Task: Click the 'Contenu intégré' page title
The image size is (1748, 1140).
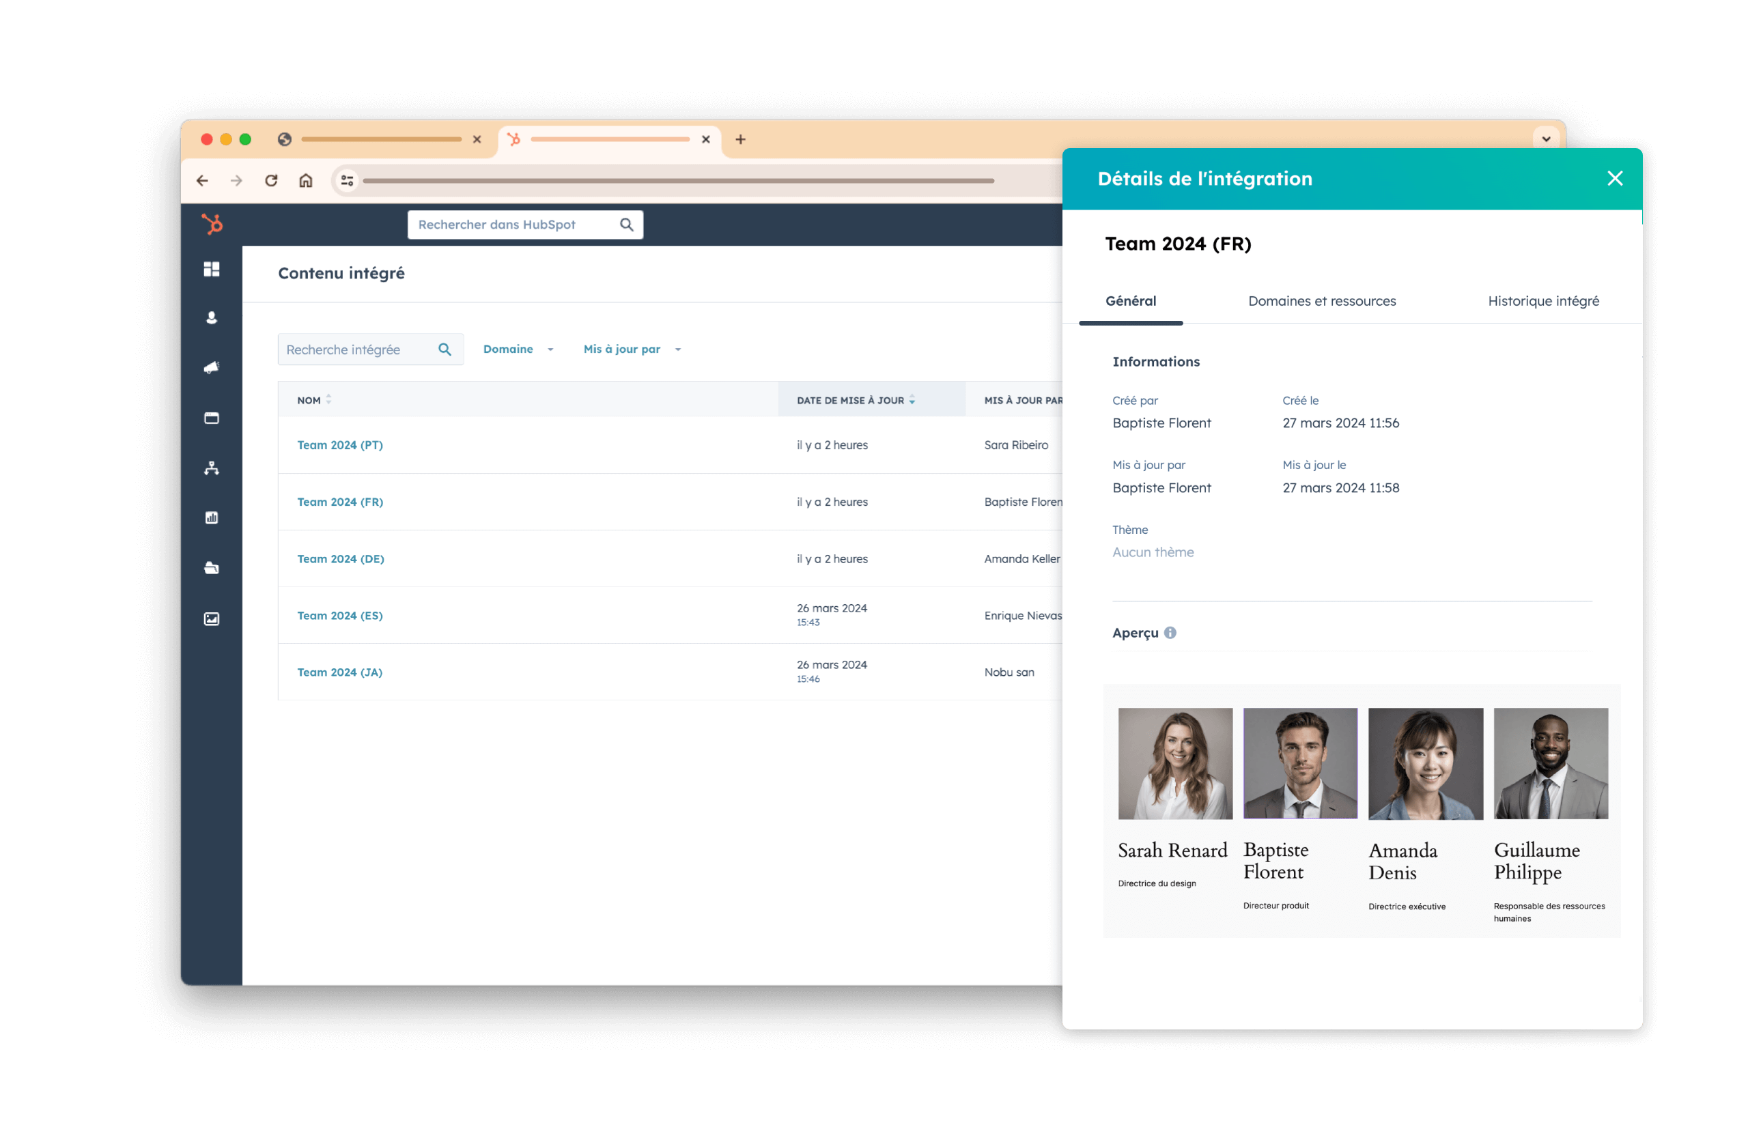Action: pyautogui.click(x=341, y=273)
